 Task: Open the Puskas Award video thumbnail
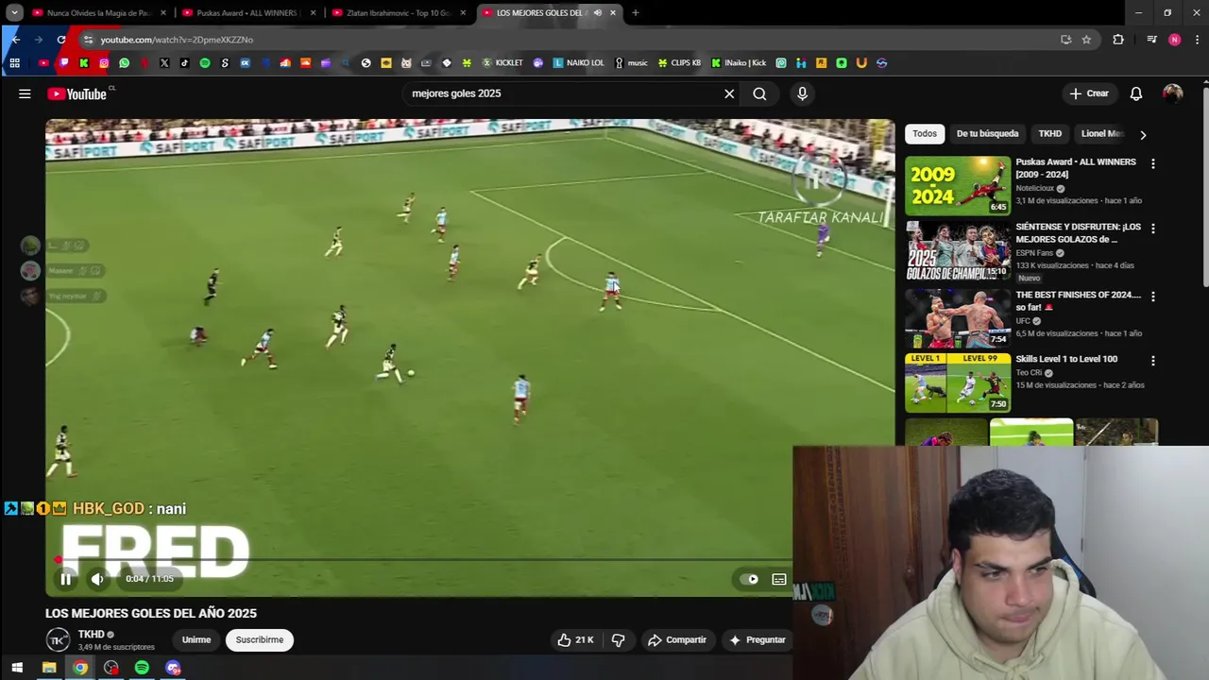958,185
